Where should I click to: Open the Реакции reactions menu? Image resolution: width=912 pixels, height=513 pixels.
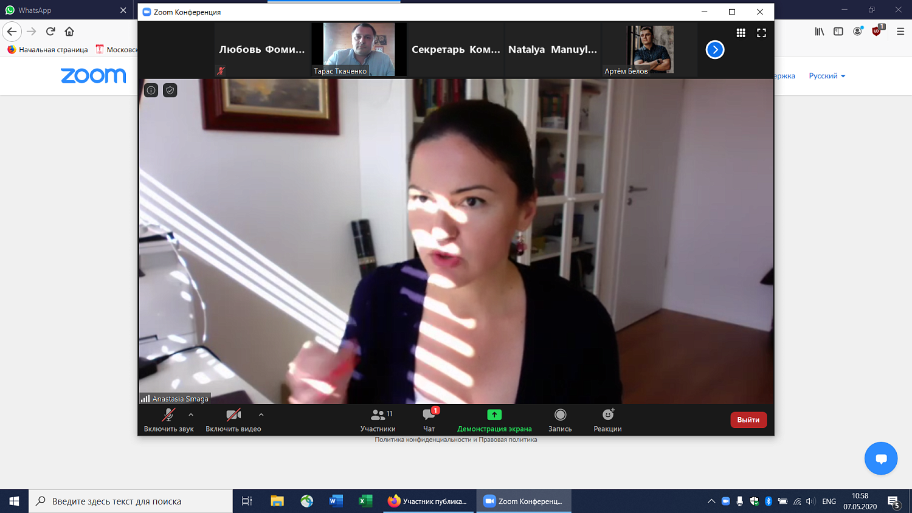607,420
